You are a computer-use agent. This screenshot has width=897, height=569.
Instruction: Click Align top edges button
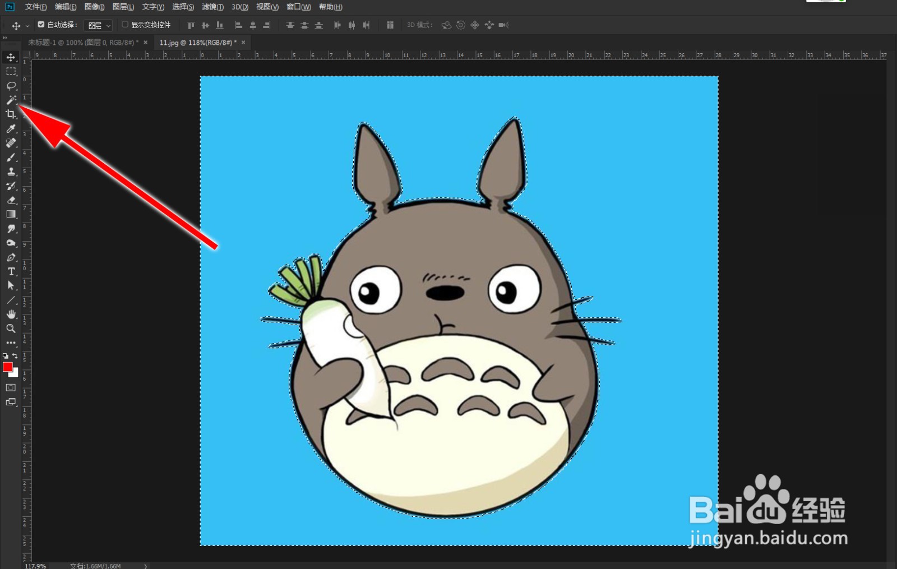tap(191, 25)
